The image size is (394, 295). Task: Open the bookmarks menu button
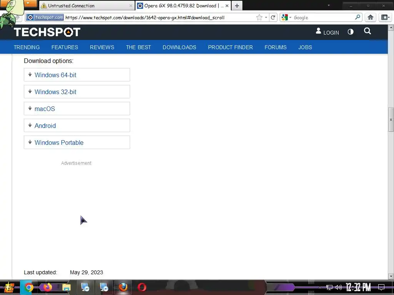(385, 17)
